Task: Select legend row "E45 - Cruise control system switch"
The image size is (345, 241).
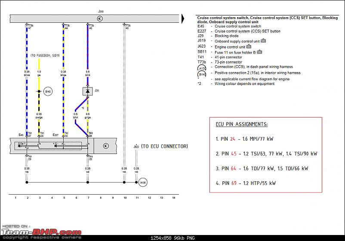Action: click(229, 26)
